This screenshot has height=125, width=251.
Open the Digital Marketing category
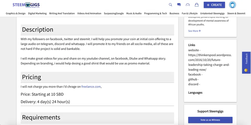[x=37, y=13]
